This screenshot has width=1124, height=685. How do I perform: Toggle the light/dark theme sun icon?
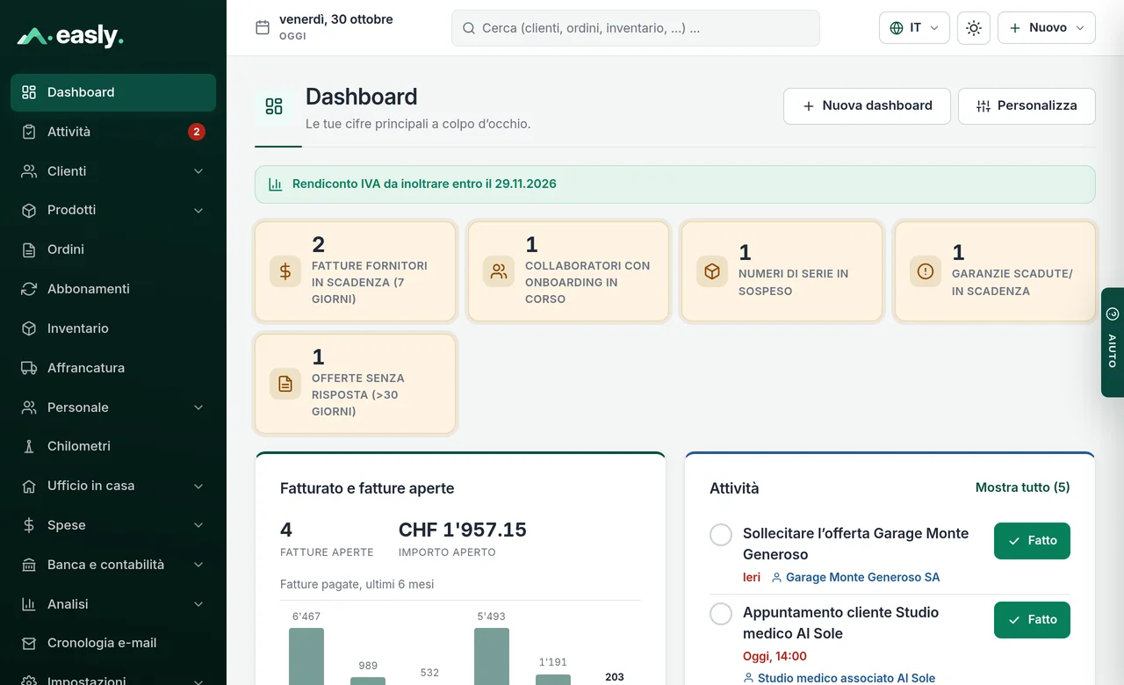974,28
